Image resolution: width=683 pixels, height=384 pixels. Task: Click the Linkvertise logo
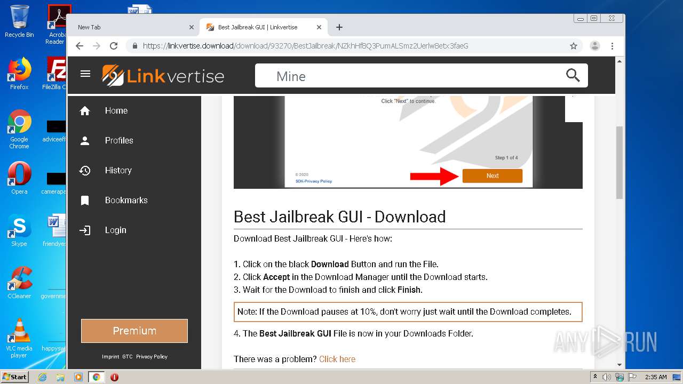point(163,76)
